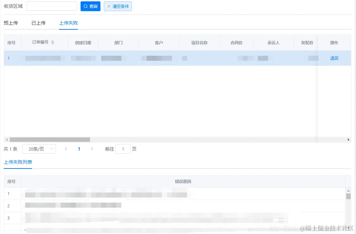Focus the 收货区域 input field
Viewport: 356px width, 234px height.
click(52, 6)
